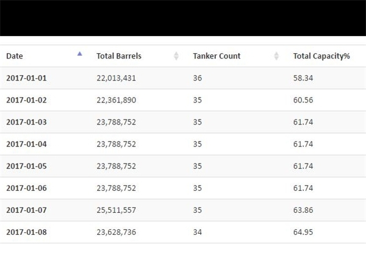Click tanker count 34 cell

click(197, 232)
